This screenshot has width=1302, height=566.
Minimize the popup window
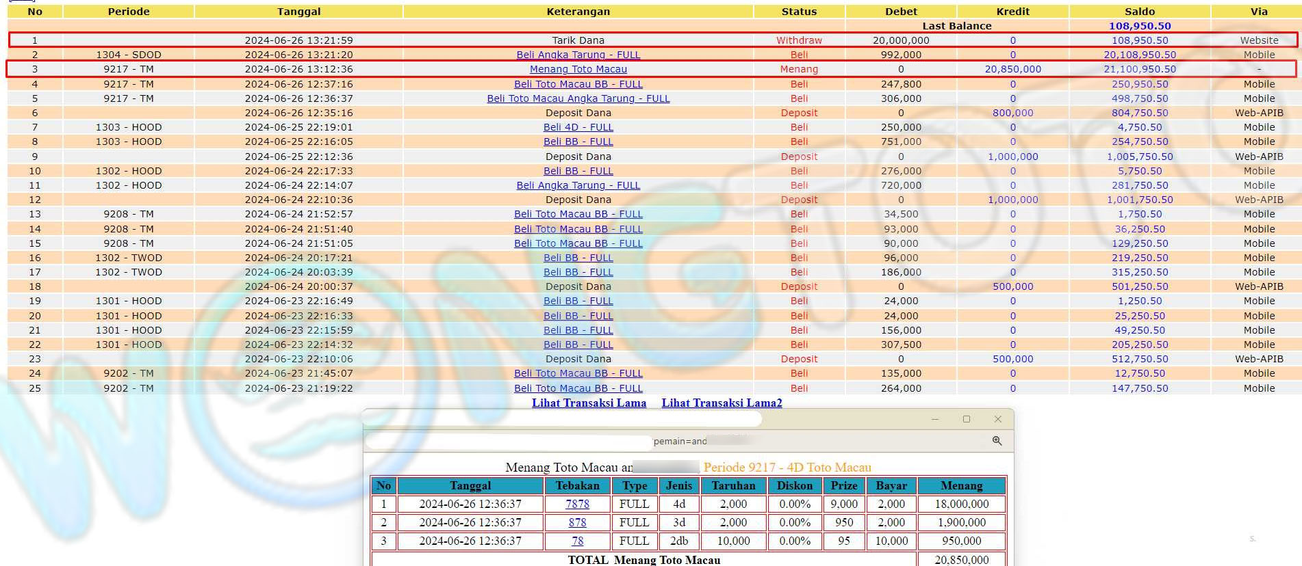click(935, 419)
